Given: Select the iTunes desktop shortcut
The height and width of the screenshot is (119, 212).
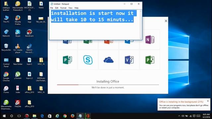Looking at the screenshot, I should tap(6, 90).
